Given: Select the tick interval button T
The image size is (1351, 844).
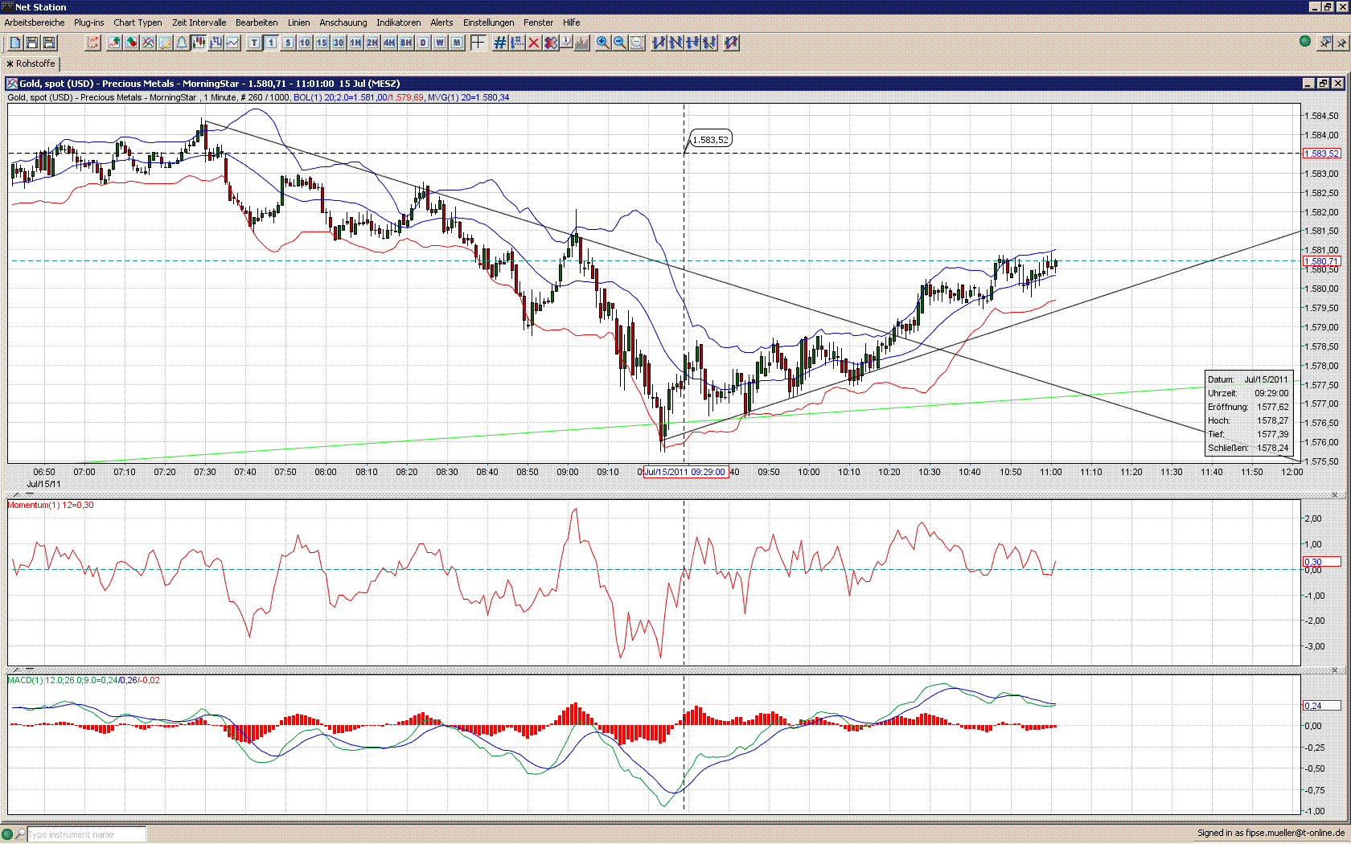Looking at the screenshot, I should tap(254, 43).
